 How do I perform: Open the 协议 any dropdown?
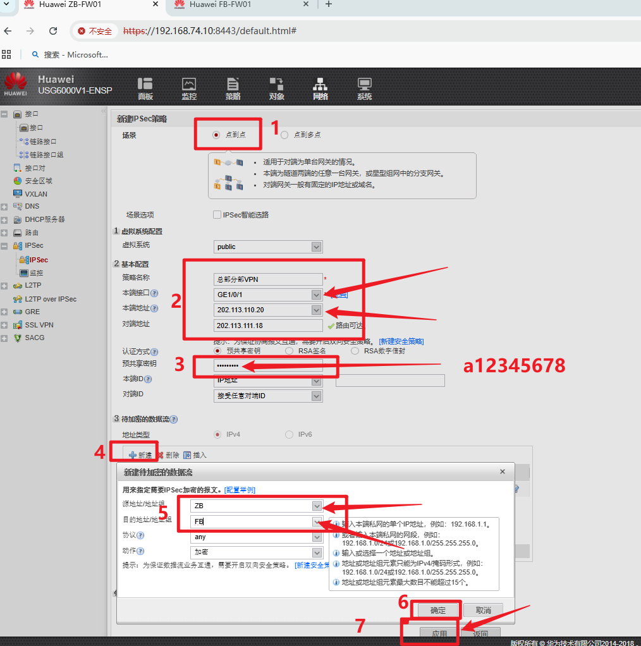pos(317,537)
